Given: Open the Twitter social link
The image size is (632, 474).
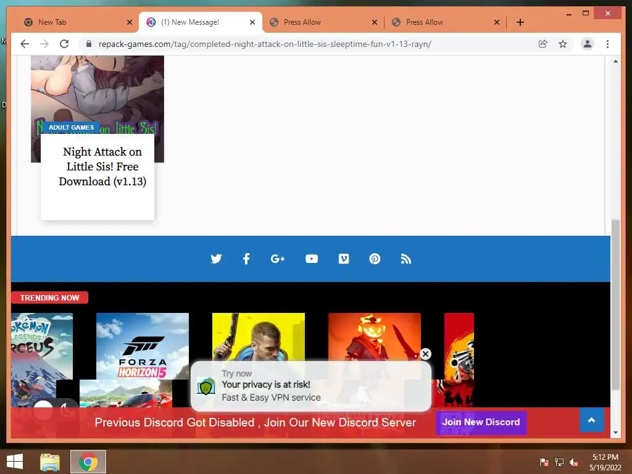Looking at the screenshot, I should click(216, 259).
